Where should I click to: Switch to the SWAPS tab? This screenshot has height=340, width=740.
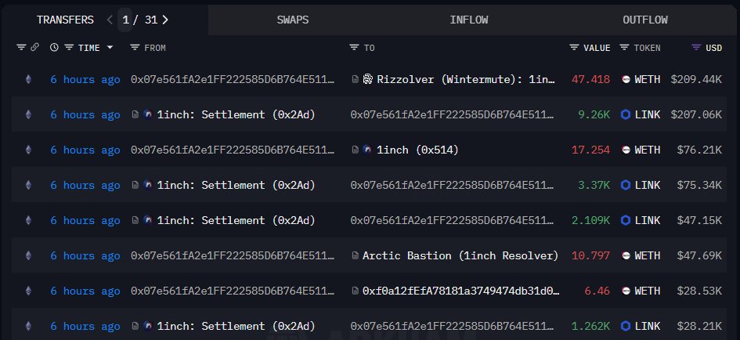[293, 20]
